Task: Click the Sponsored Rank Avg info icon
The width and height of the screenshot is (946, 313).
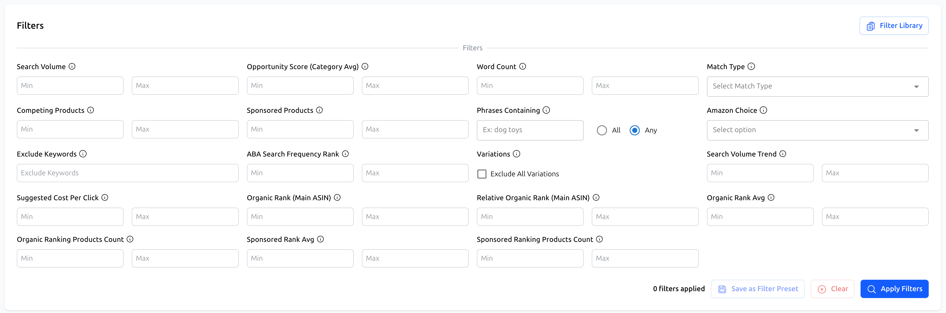Action: click(x=321, y=239)
